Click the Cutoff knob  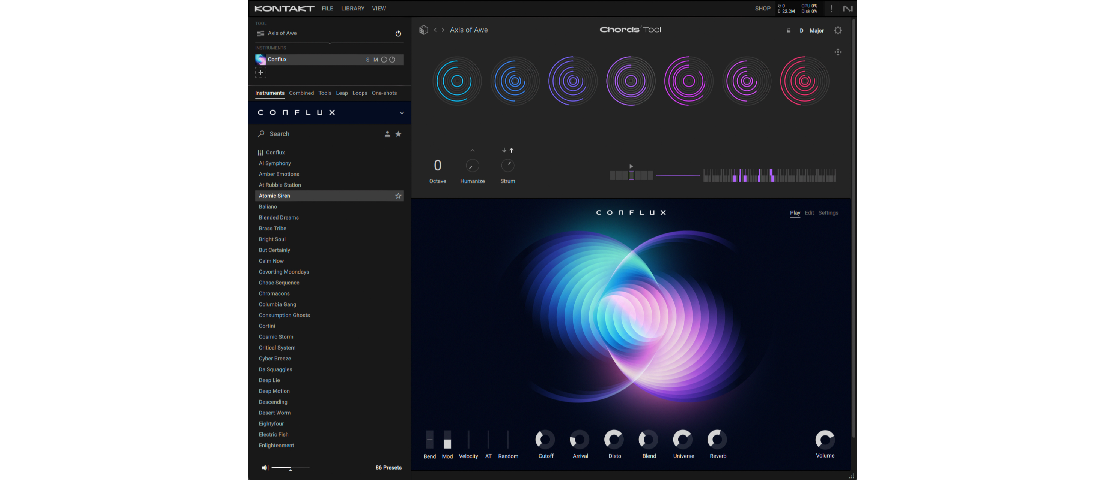pyautogui.click(x=545, y=439)
